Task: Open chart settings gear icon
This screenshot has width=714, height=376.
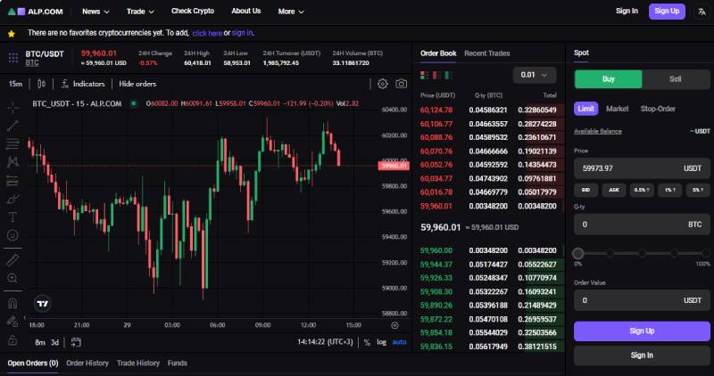Action: [x=383, y=84]
